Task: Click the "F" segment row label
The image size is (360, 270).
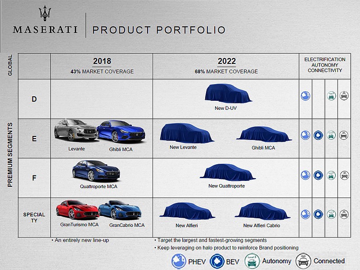Action: (x=34, y=178)
